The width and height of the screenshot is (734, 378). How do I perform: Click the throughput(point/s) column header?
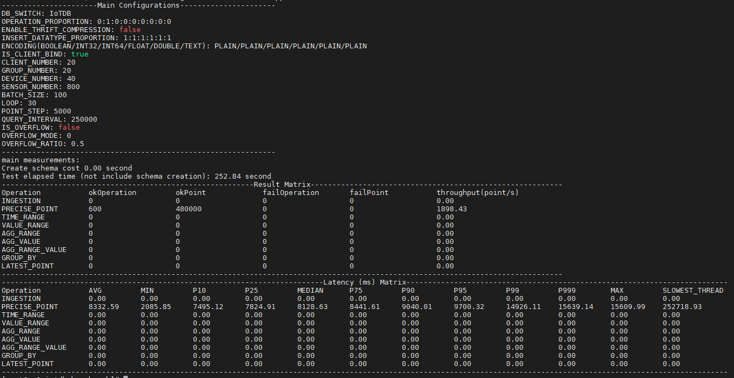(x=478, y=193)
